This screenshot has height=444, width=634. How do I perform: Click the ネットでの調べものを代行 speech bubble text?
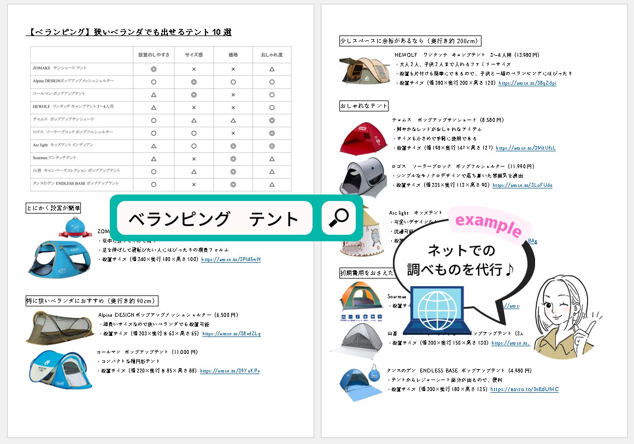461,260
